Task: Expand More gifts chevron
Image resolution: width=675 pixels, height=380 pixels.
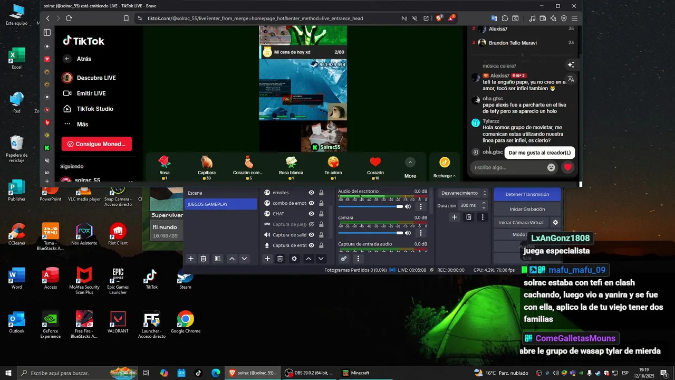Action: coord(410,163)
